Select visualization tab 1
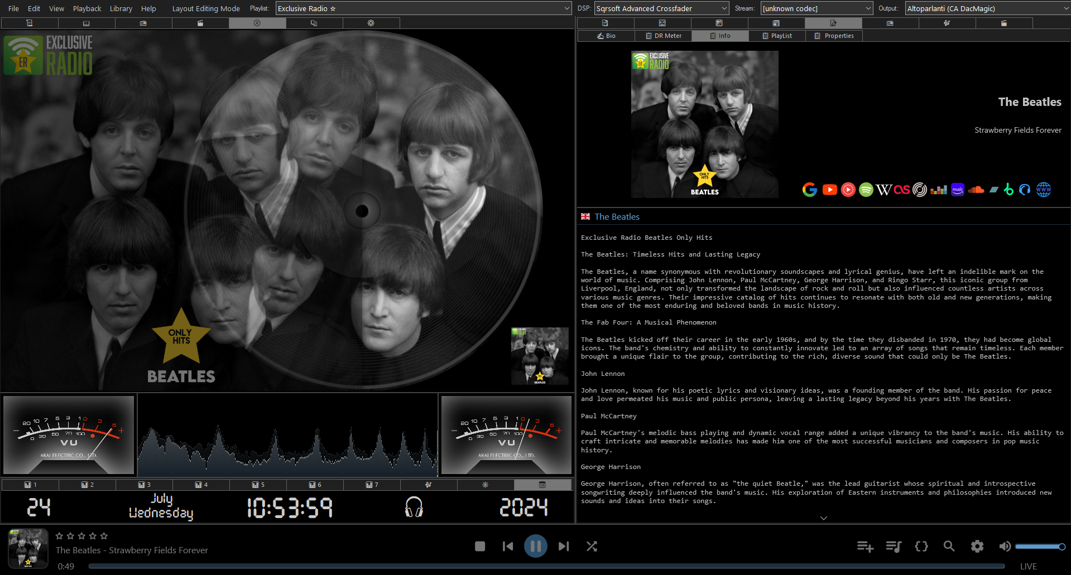The image size is (1071, 575). [31, 485]
